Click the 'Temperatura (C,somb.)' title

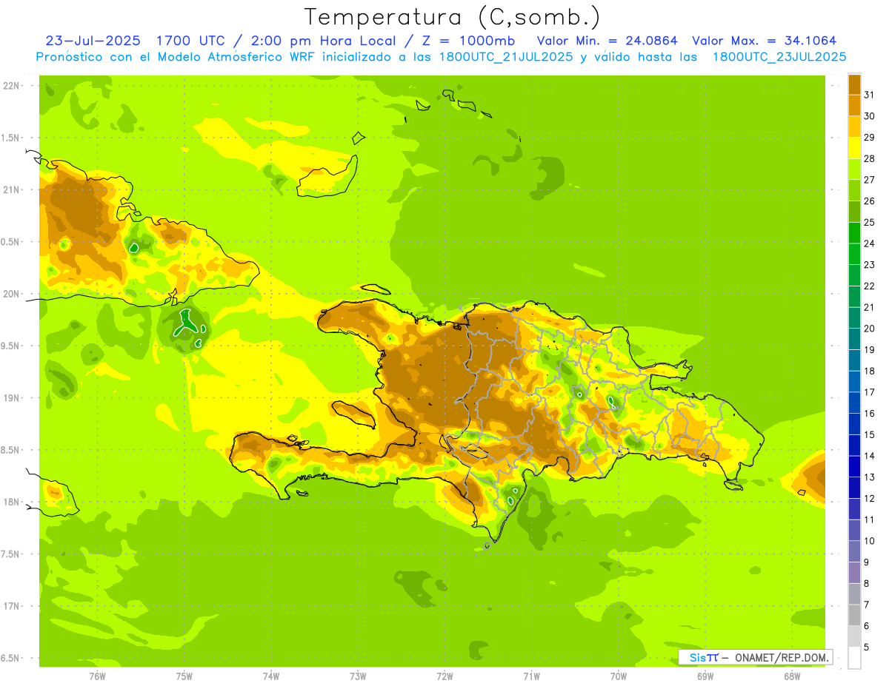click(453, 17)
